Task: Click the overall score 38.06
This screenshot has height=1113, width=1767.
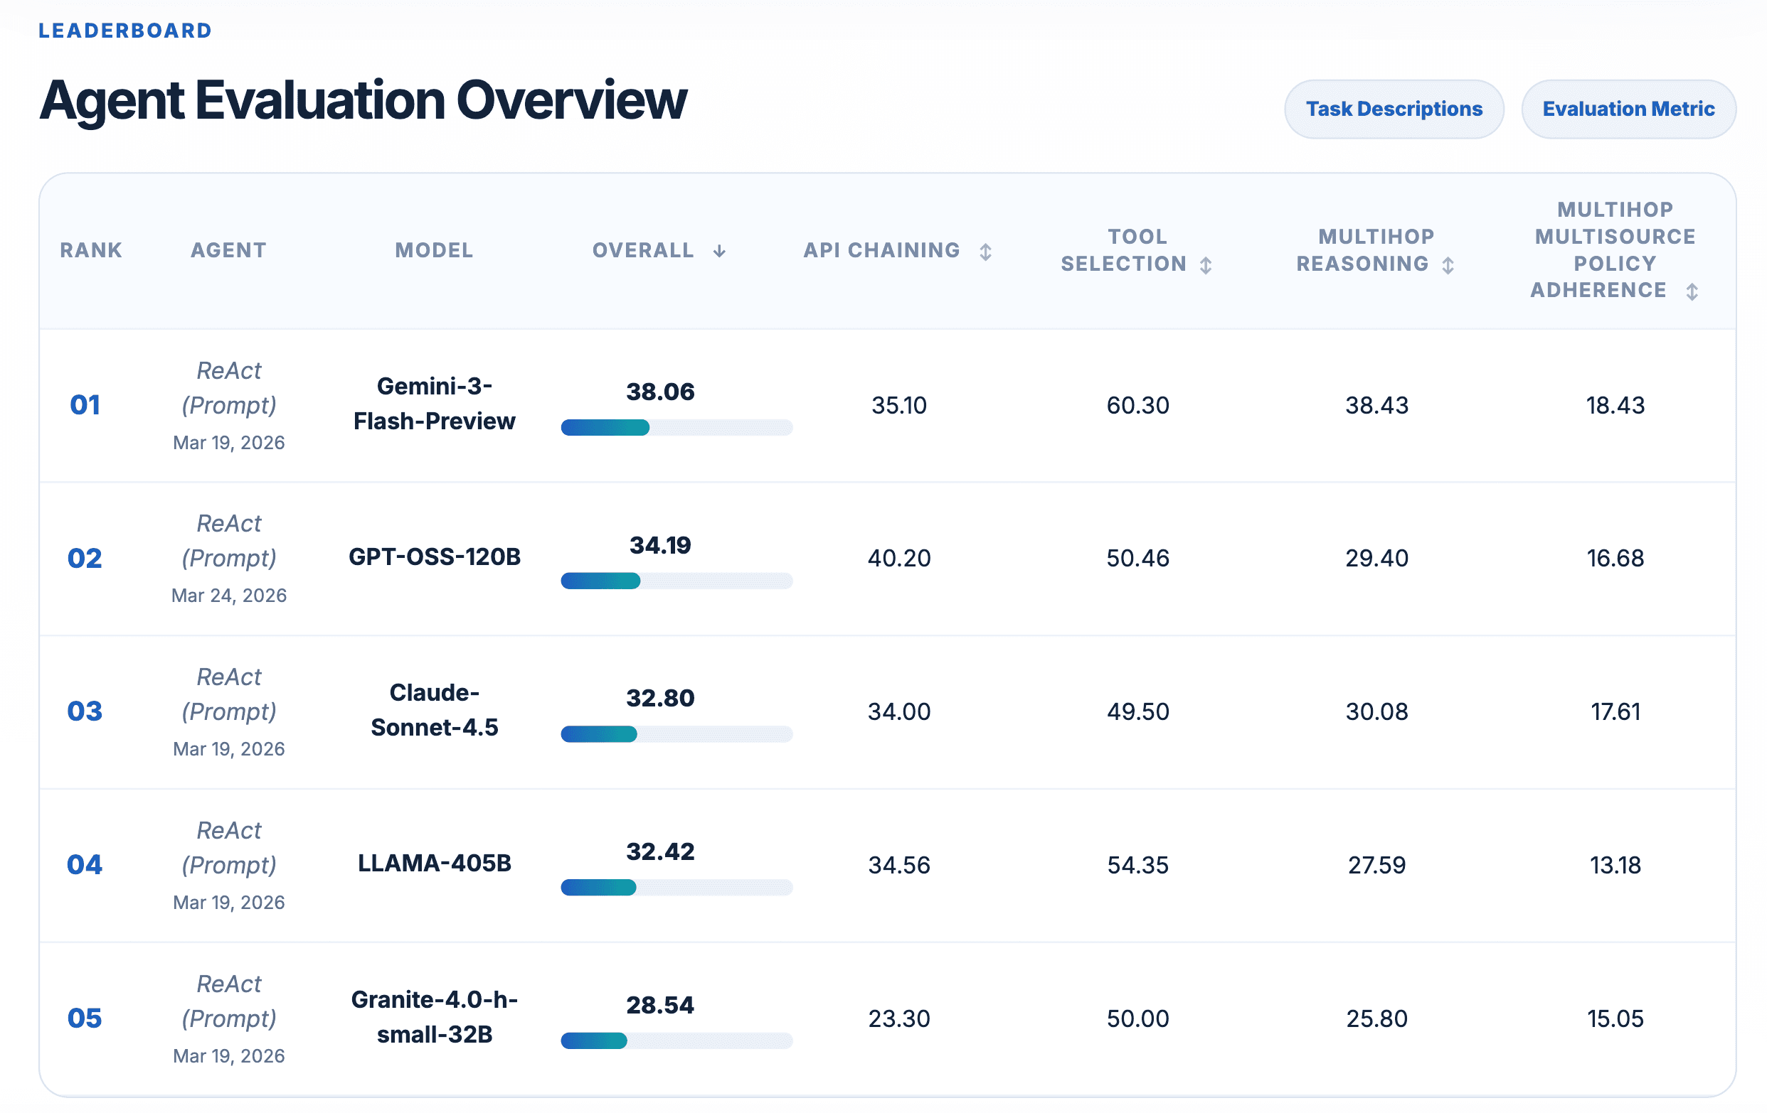Action: pos(660,392)
